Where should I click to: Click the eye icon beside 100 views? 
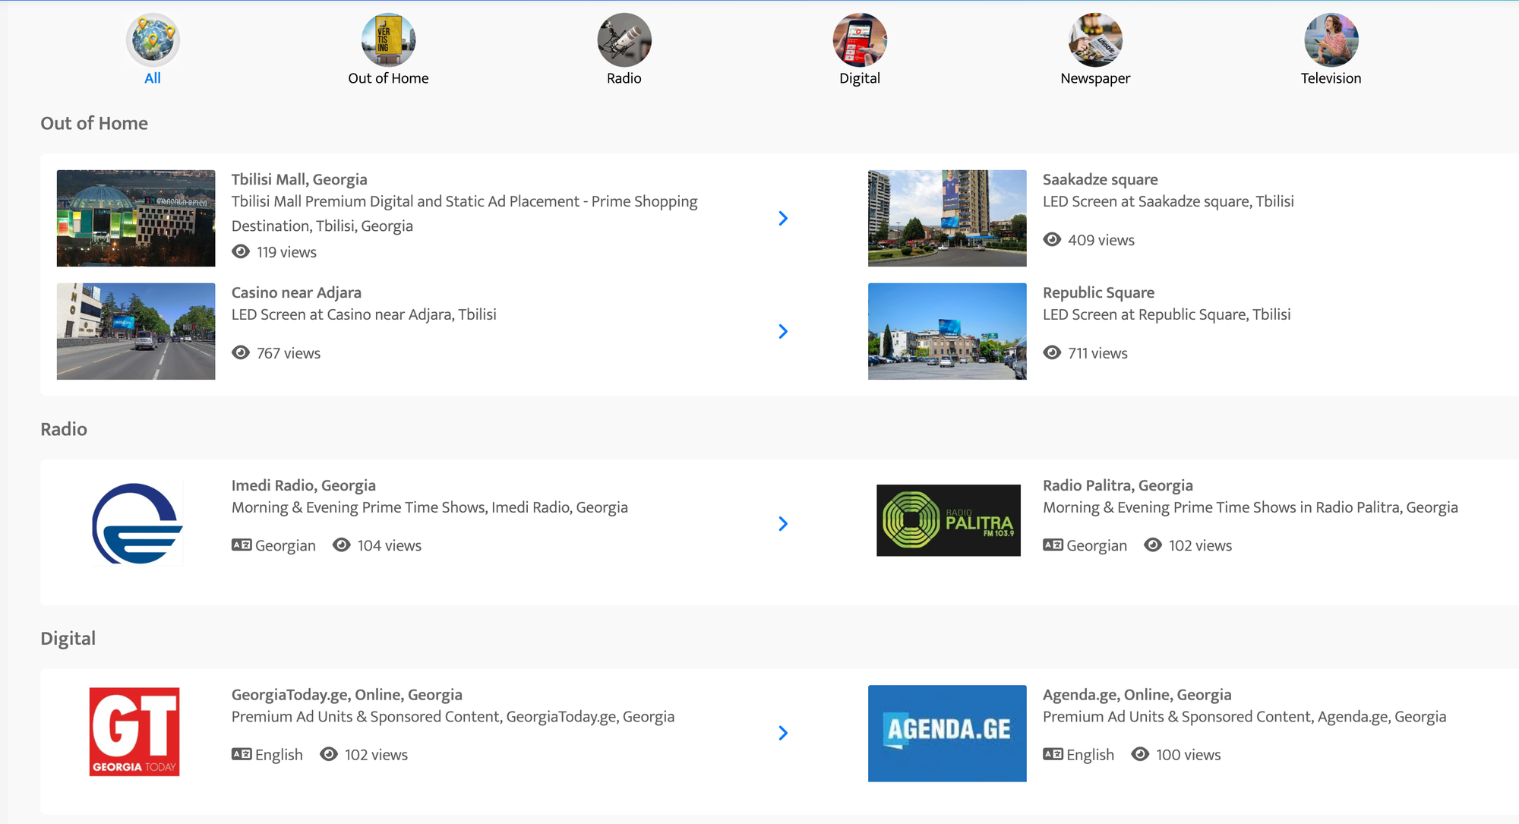(1140, 754)
